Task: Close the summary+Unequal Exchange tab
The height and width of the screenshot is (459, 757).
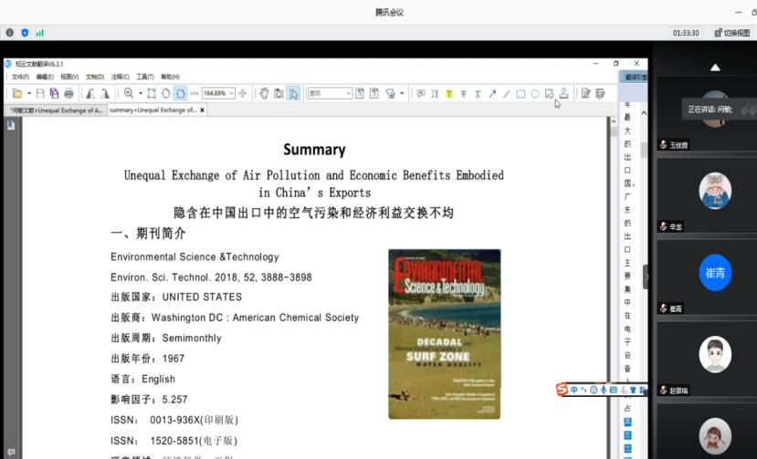Action: (203, 110)
